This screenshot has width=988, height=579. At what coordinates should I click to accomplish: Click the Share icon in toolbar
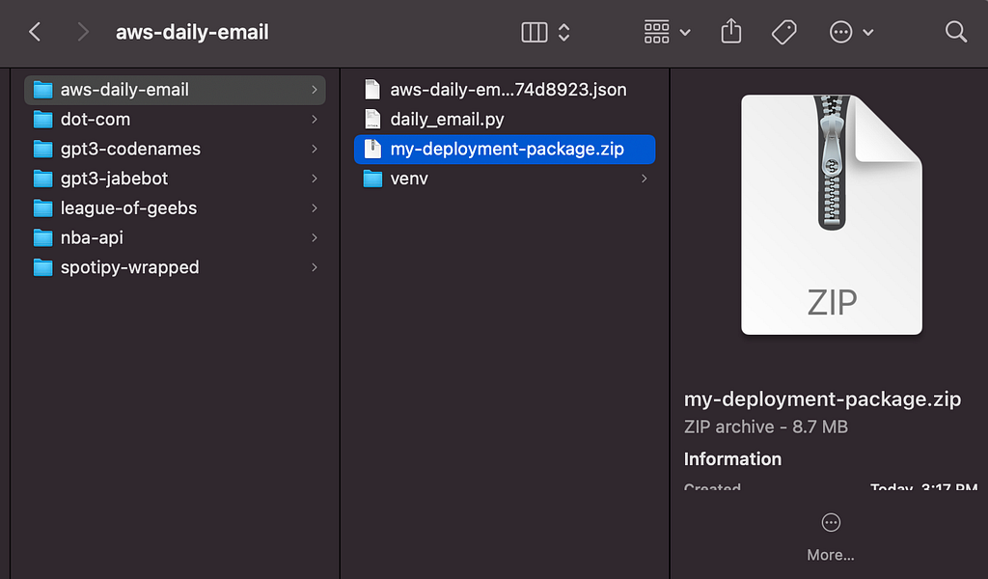point(731,32)
